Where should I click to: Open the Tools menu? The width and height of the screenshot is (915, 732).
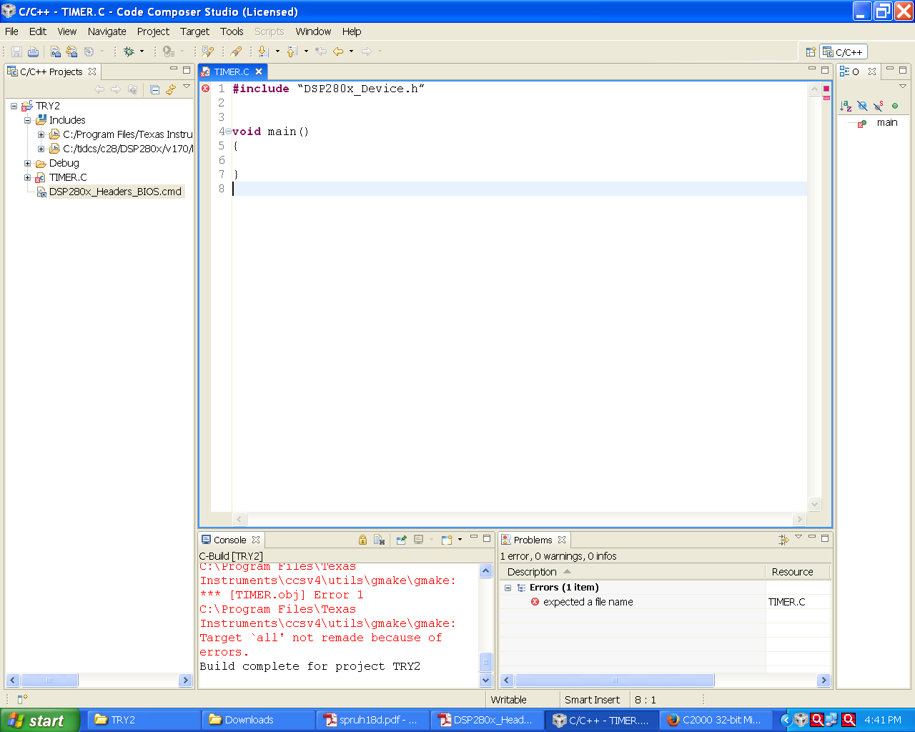click(232, 31)
